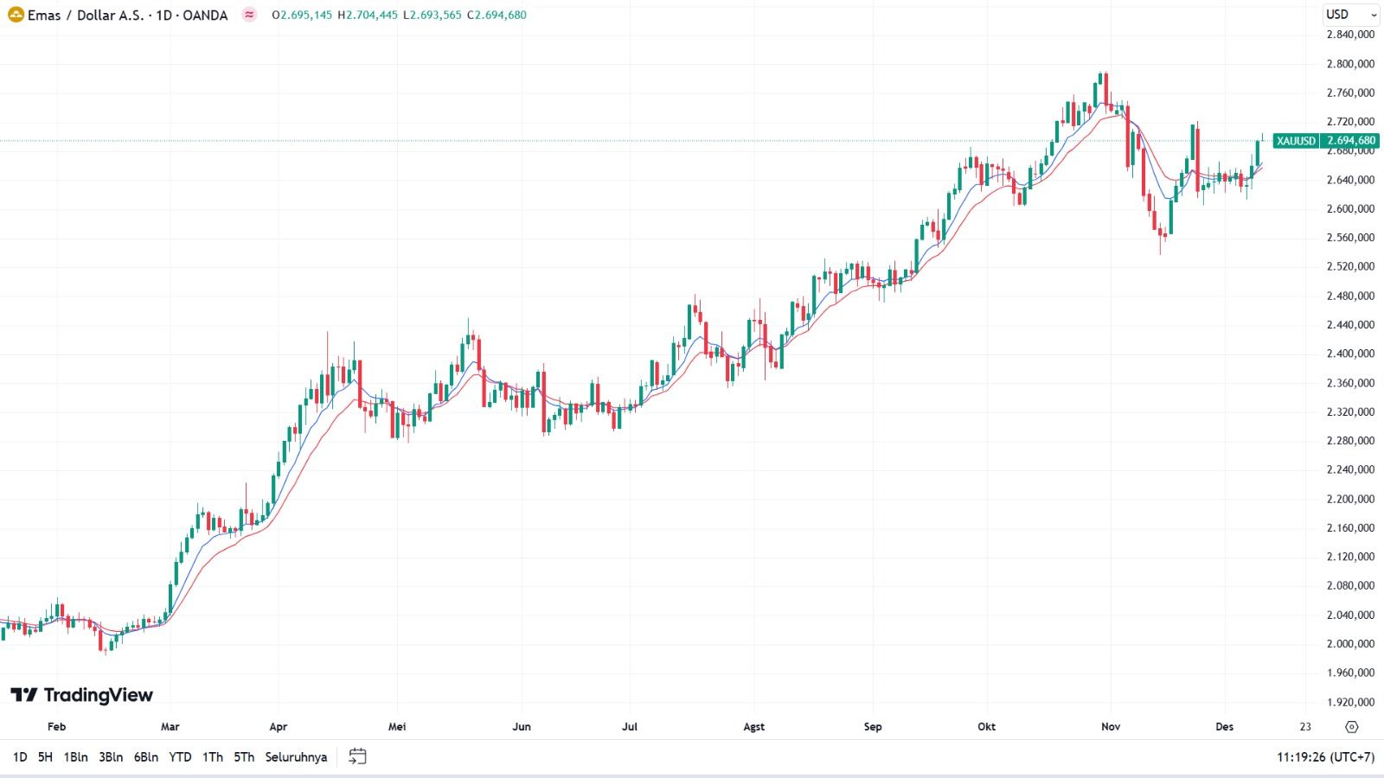Image resolution: width=1384 pixels, height=778 pixels.
Task: Open chart settings gear icon
Action: click(x=1352, y=727)
